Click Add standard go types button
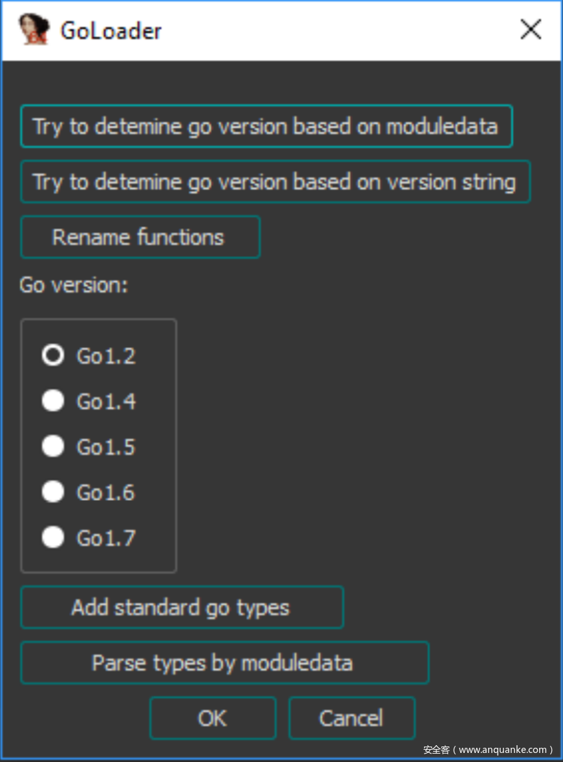The height and width of the screenshot is (762, 563). coord(182,608)
